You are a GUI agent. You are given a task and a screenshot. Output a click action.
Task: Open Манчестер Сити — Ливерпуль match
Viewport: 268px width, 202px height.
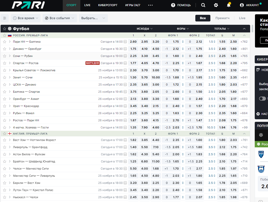tap(34, 176)
